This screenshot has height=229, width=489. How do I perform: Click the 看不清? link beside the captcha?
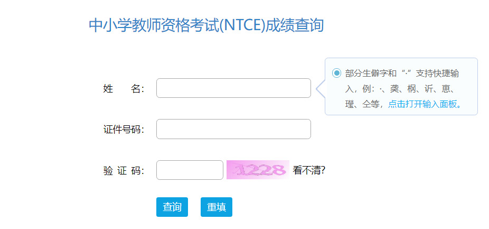pos(309,170)
